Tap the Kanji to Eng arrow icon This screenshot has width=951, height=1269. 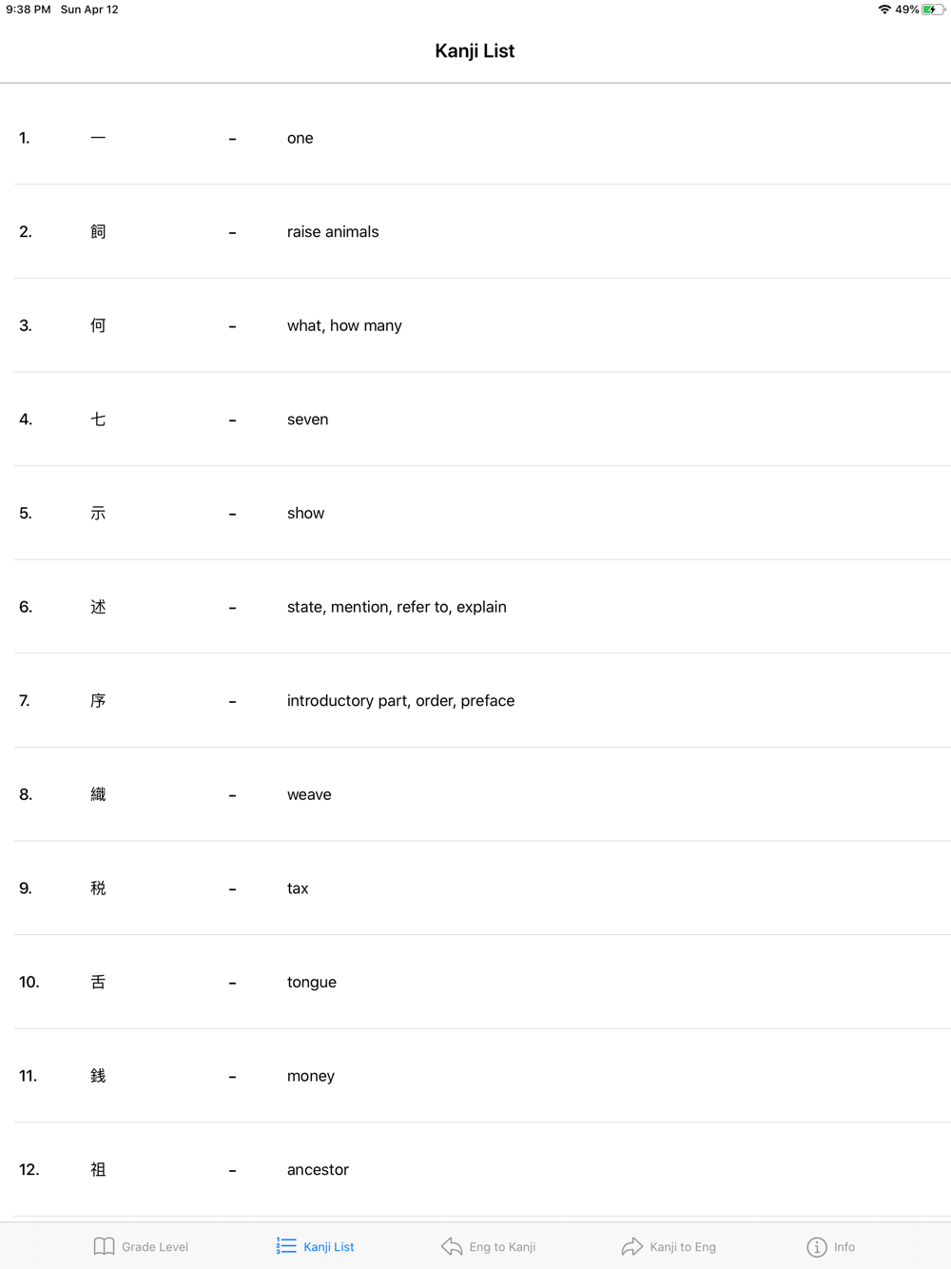pos(632,1246)
